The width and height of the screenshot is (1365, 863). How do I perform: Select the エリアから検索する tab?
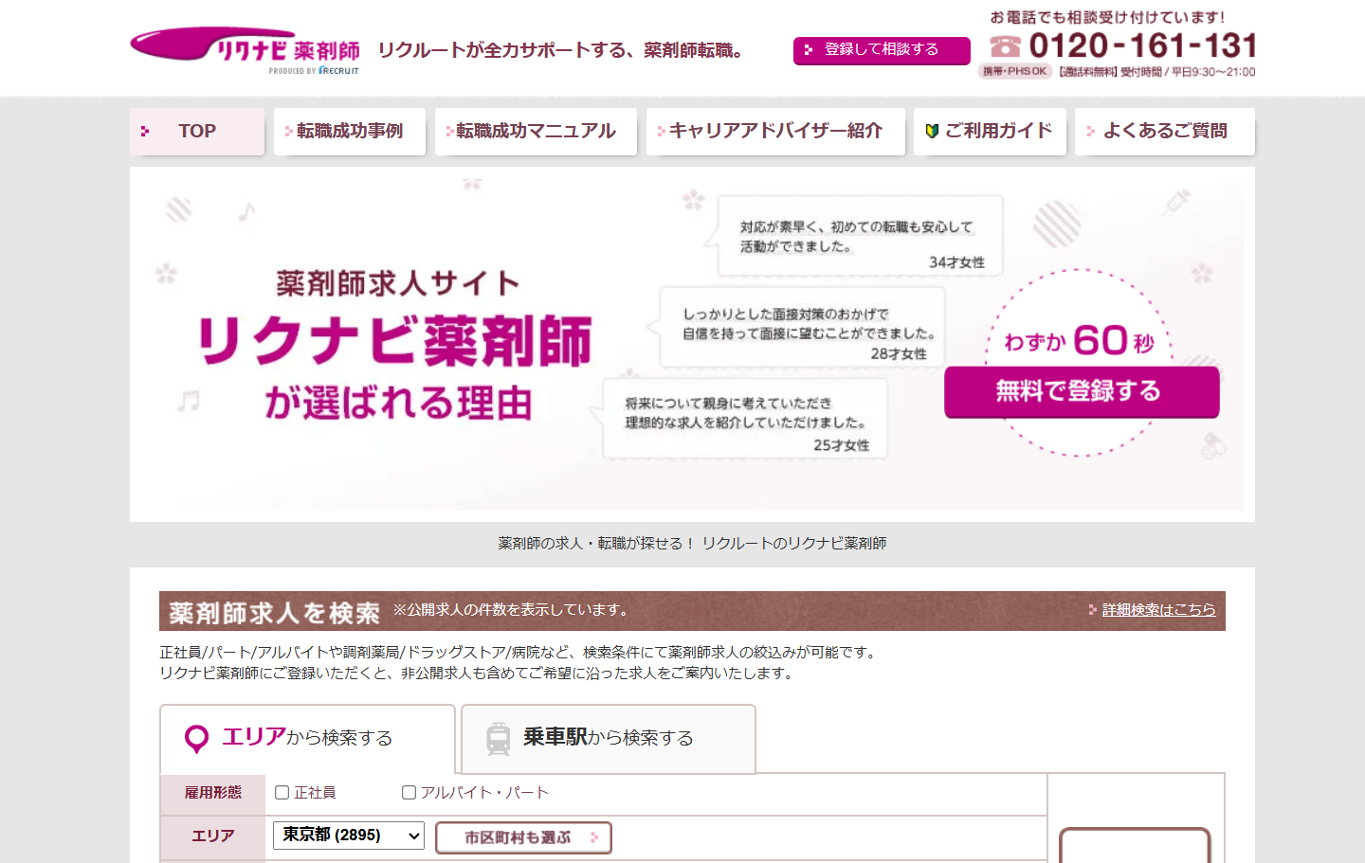tap(307, 738)
